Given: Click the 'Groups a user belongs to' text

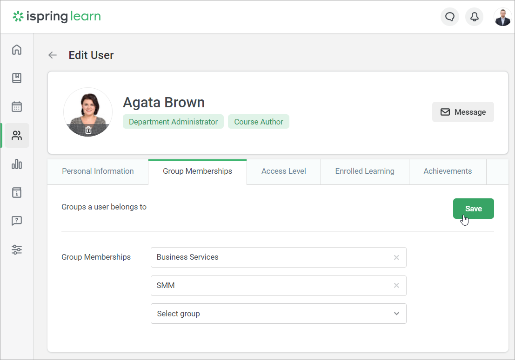Looking at the screenshot, I should pos(104,207).
